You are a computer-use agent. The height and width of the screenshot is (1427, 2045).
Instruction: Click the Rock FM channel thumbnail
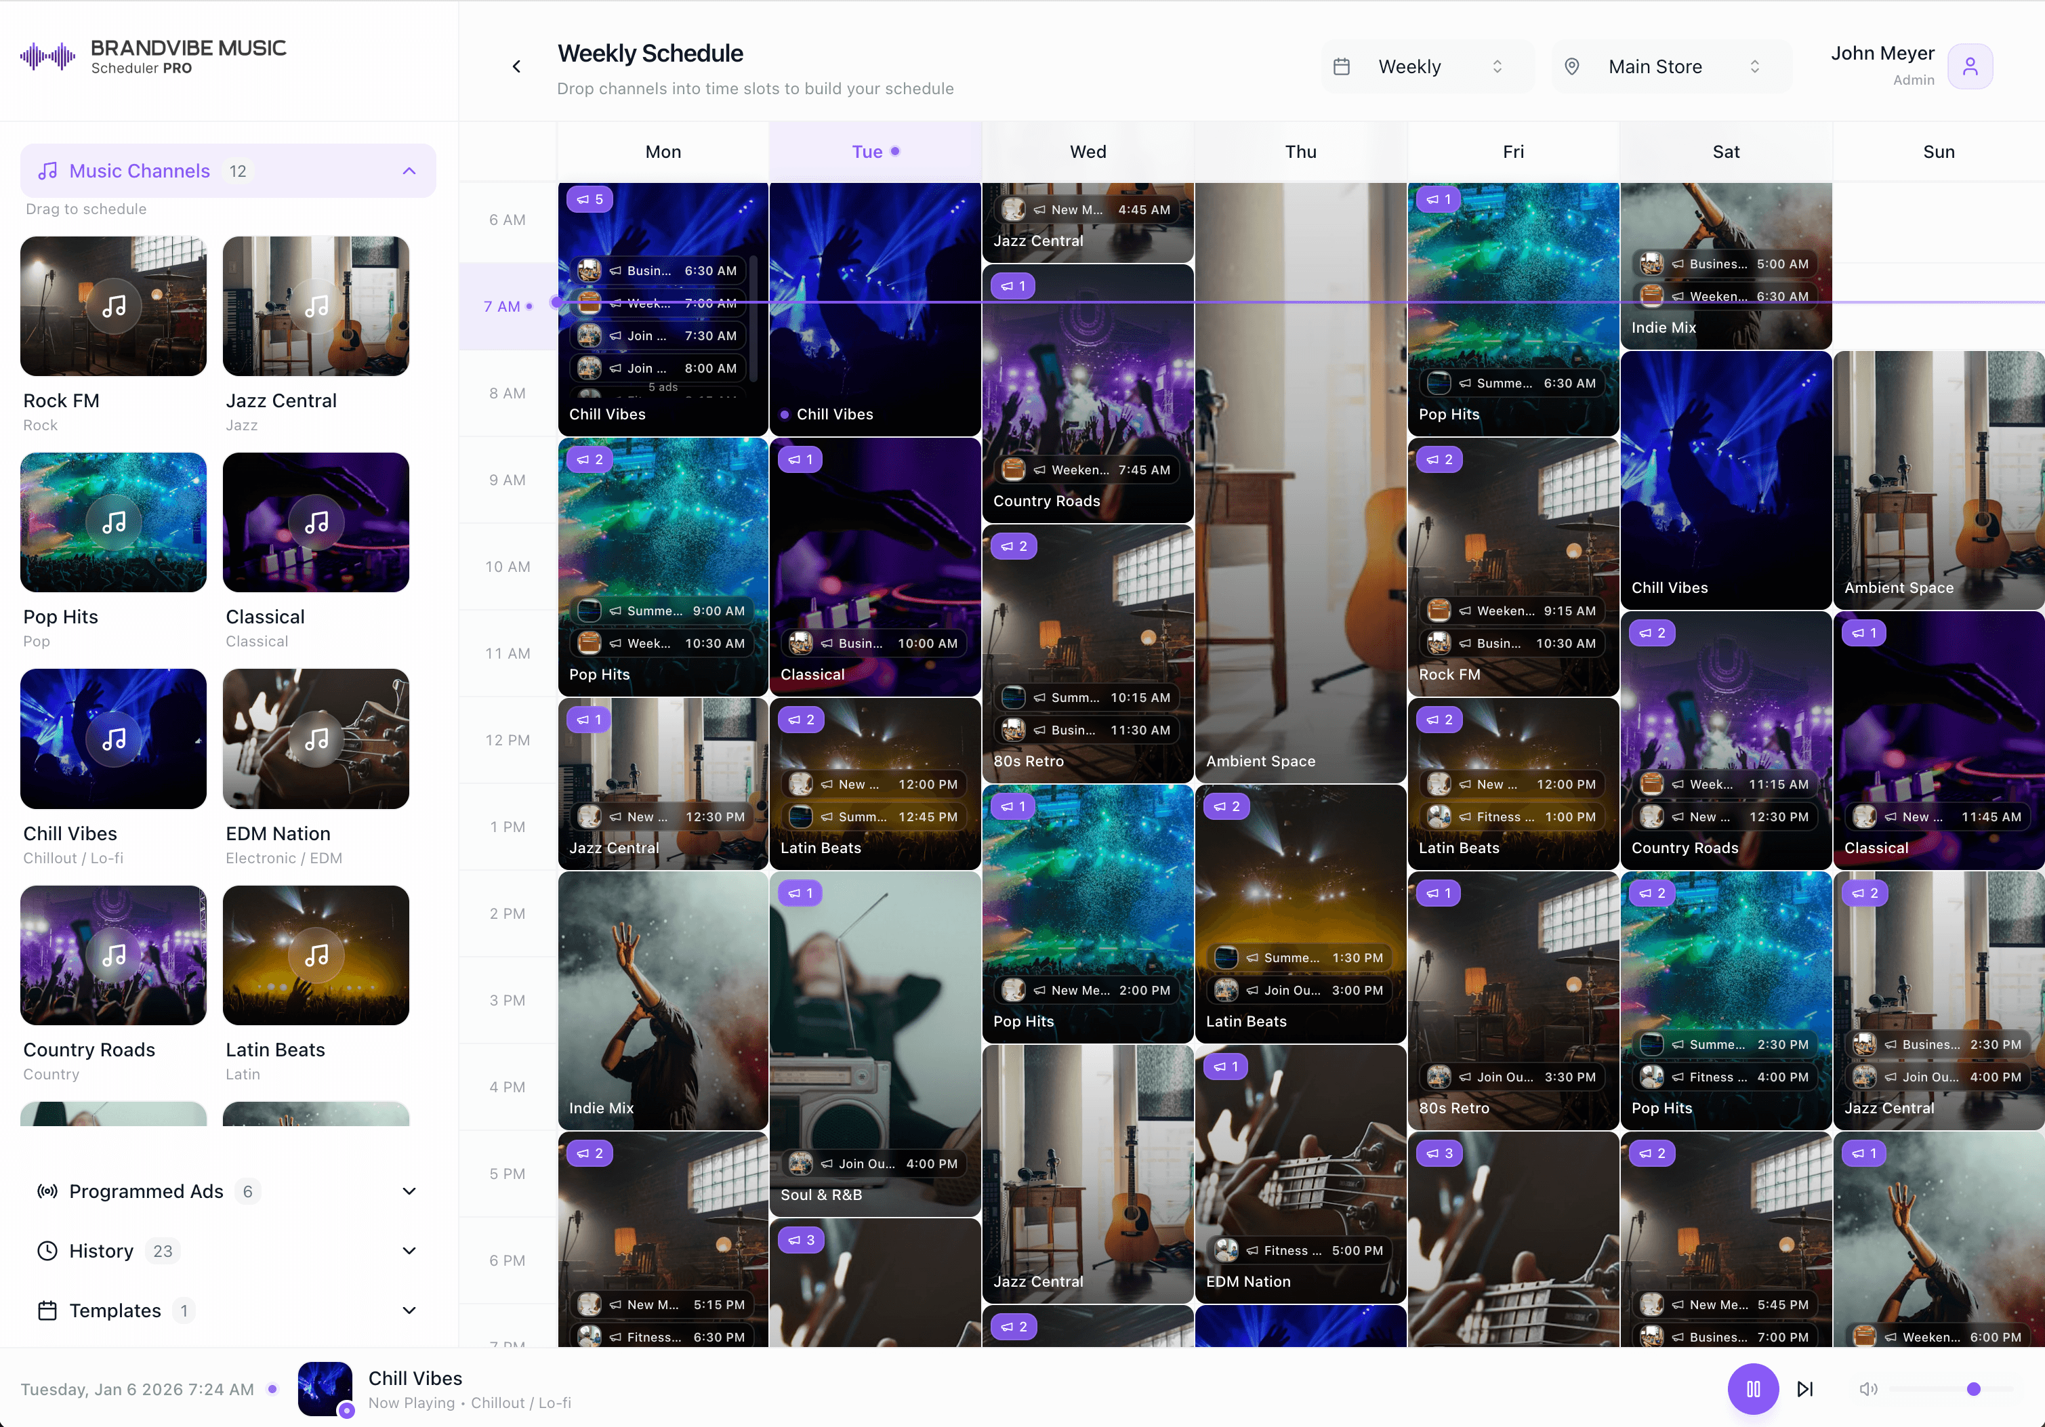tap(112, 306)
